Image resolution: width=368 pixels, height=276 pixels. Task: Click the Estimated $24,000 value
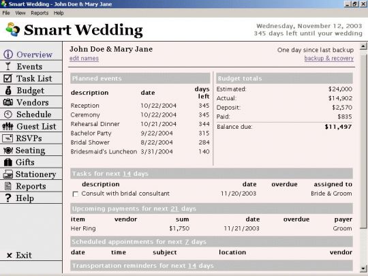click(340, 89)
